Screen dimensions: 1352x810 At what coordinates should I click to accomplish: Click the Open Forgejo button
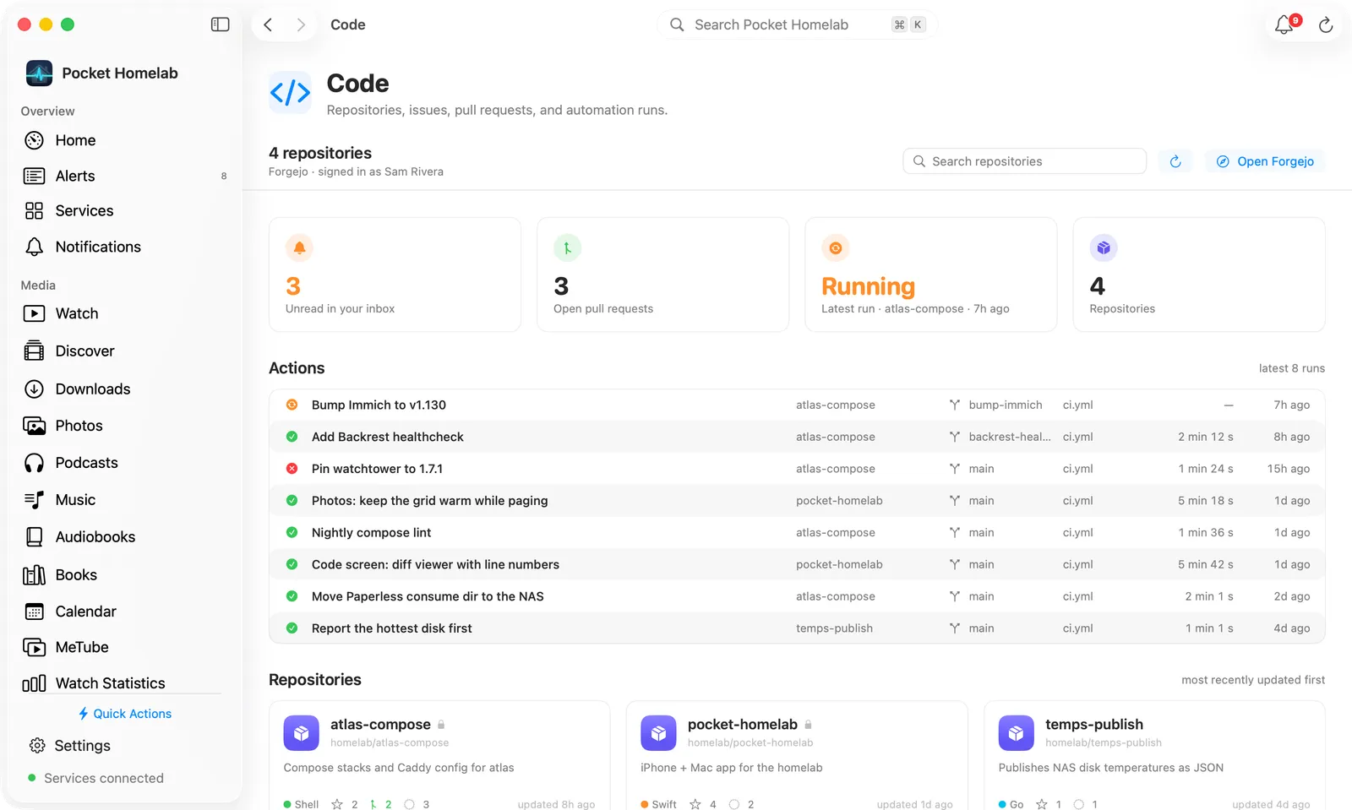tap(1265, 161)
